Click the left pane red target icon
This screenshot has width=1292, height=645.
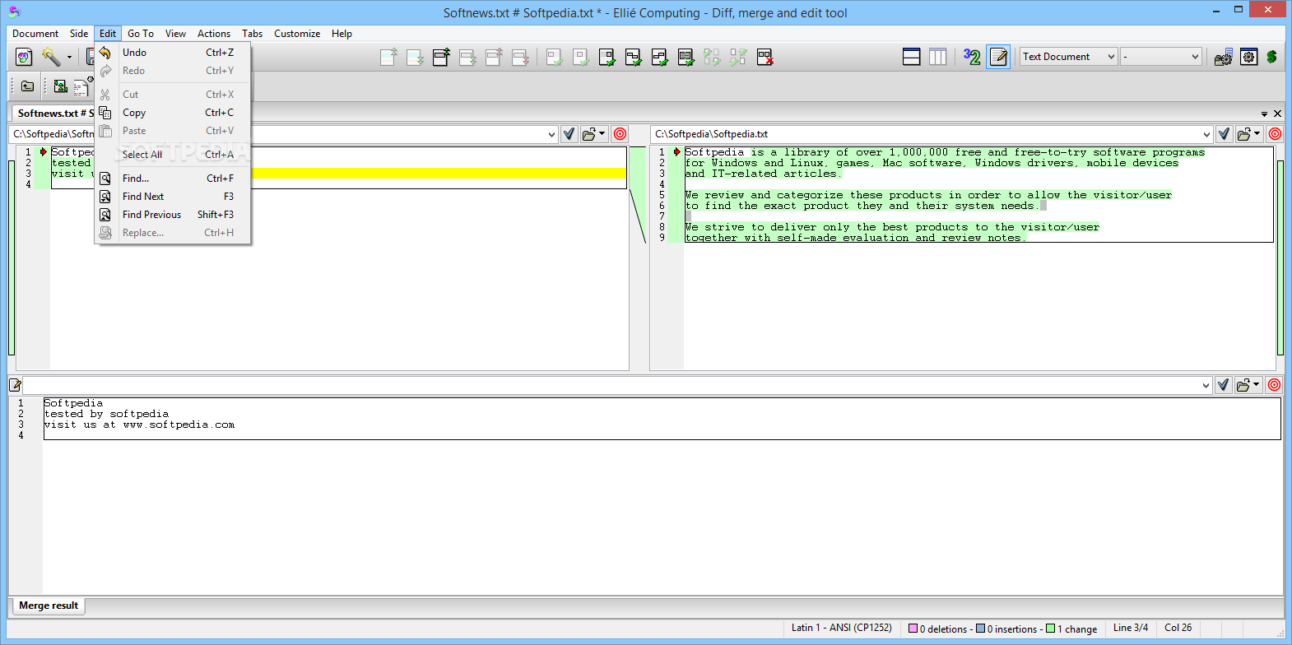(620, 134)
